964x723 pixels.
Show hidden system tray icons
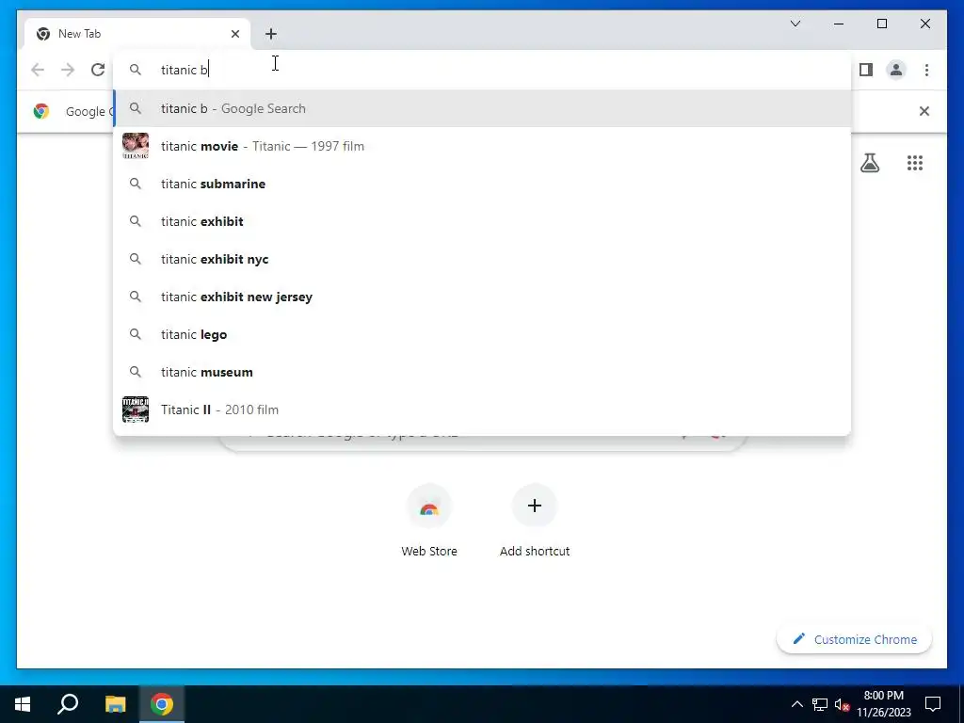(796, 704)
